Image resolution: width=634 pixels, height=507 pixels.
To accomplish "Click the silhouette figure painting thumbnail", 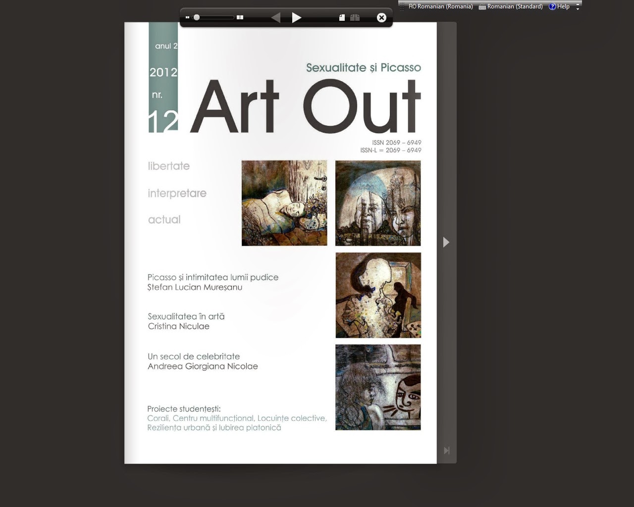I will point(378,296).
